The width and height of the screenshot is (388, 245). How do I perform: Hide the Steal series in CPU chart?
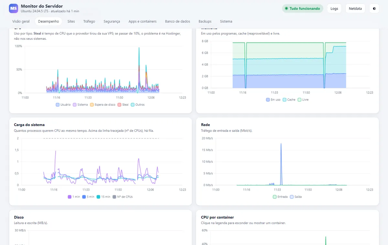coord(123,105)
